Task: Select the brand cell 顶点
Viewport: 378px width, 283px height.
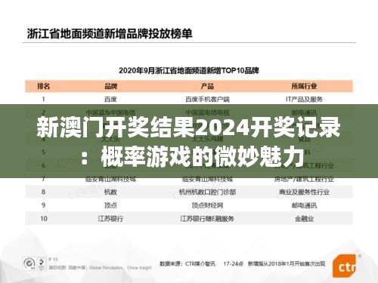Action: pyautogui.click(x=110, y=205)
